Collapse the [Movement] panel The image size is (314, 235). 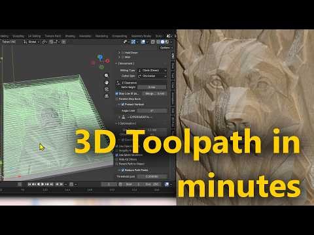click(116, 63)
